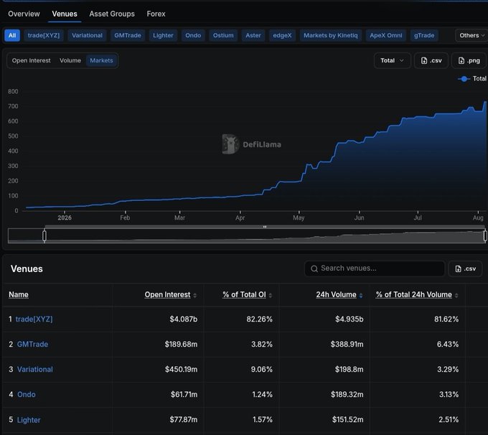Select the gTrade filter chip
The height and width of the screenshot is (435, 488).
point(424,35)
